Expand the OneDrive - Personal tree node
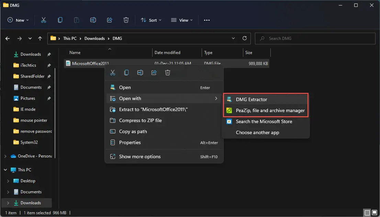Screen dimensions: 380x217 point(5,156)
